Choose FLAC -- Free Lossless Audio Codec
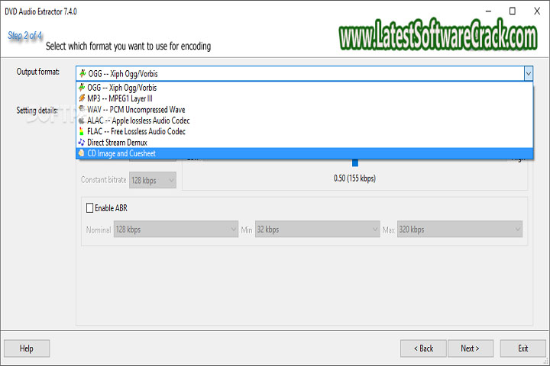Screen dimensions: 550x366 (x=305, y=131)
